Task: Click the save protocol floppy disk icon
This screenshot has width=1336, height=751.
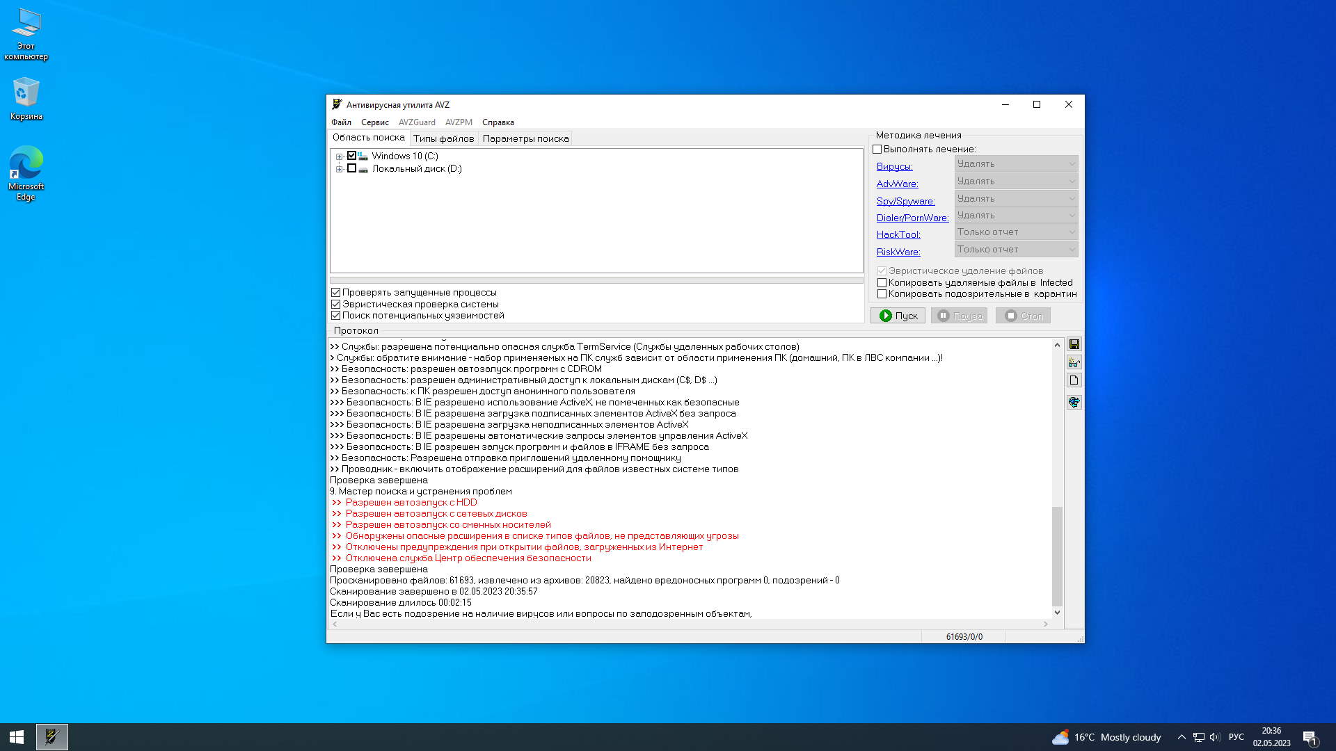Action: click(x=1074, y=345)
